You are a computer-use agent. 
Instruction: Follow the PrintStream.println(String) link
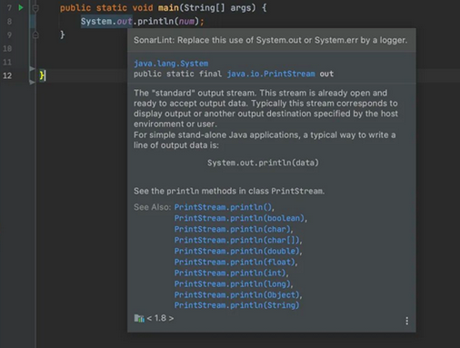pyautogui.click(x=236, y=305)
